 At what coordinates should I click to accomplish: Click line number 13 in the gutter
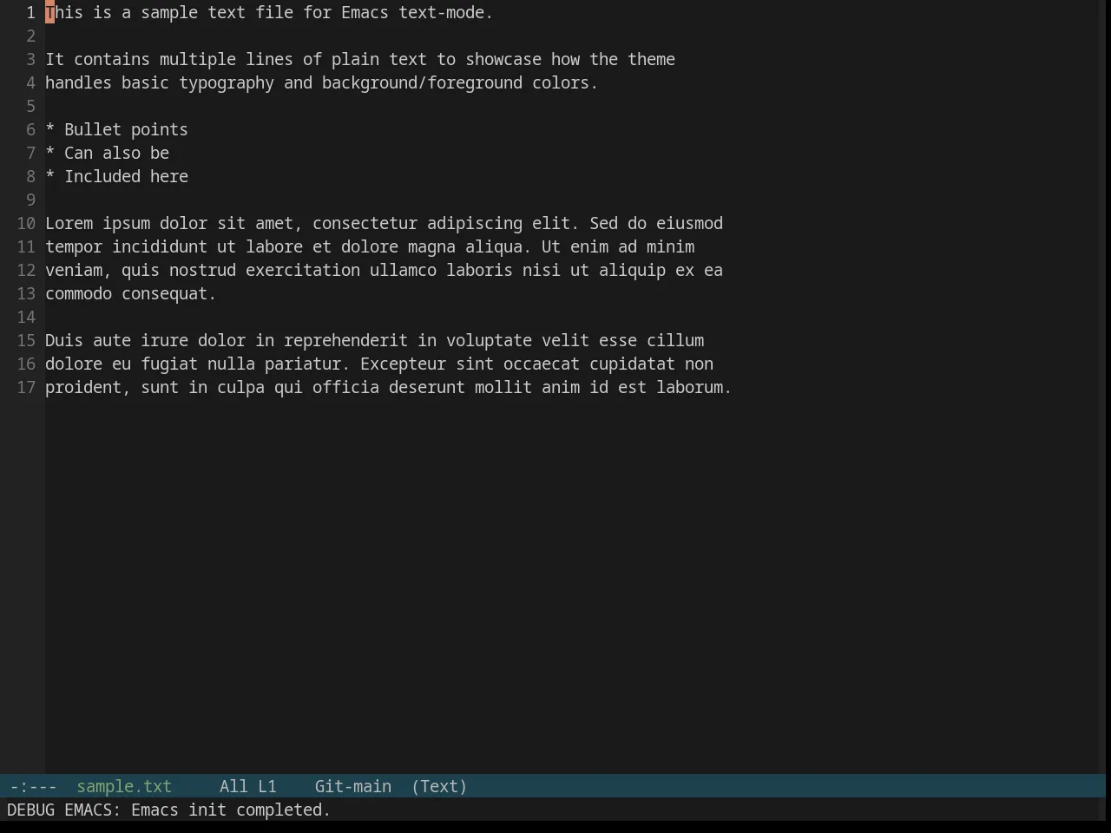point(26,293)
